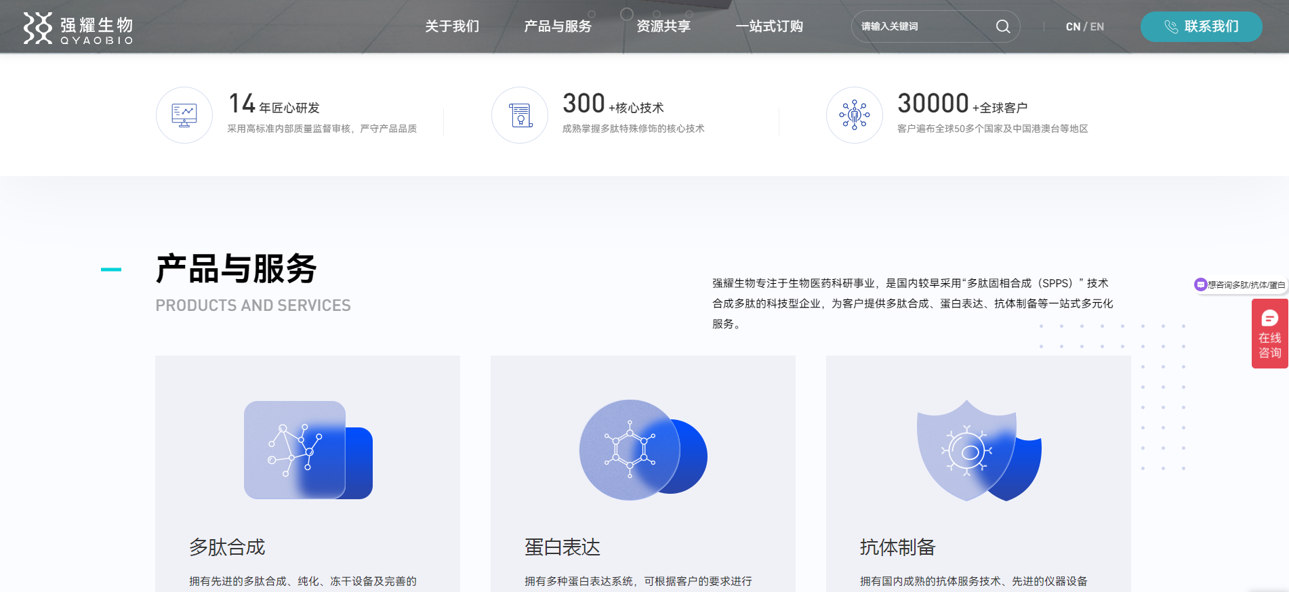Click the network icon beside 30000 stat
The image size is (1289, 592).
[x=854, y=115]
